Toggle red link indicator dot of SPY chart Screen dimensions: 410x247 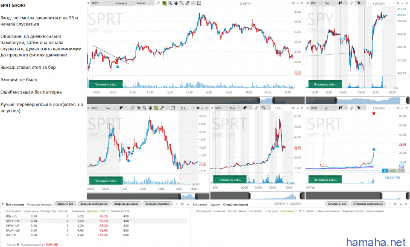coord(307,3)
